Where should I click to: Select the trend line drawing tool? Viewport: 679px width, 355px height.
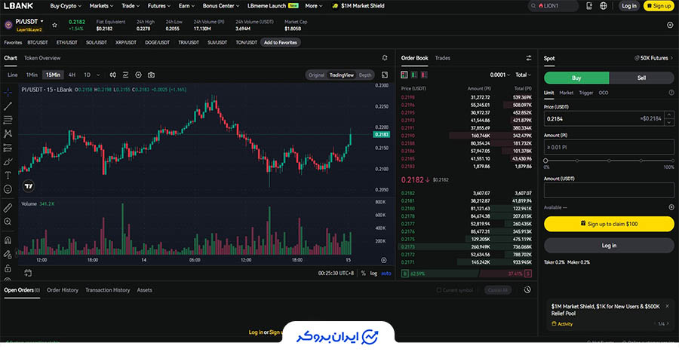[x=8, y=106]
